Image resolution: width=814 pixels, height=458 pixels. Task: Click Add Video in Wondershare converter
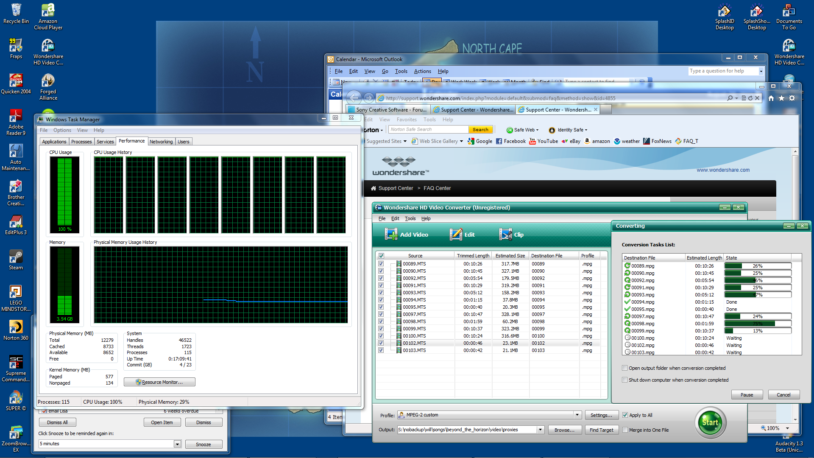pos(407,235)
